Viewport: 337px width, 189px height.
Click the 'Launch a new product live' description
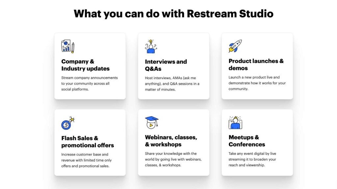pyautogui.click(x=257, y=83)
